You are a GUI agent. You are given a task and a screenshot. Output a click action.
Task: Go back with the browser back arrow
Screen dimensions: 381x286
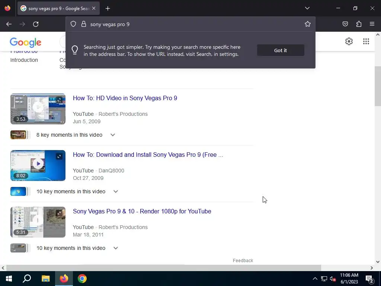9,24
